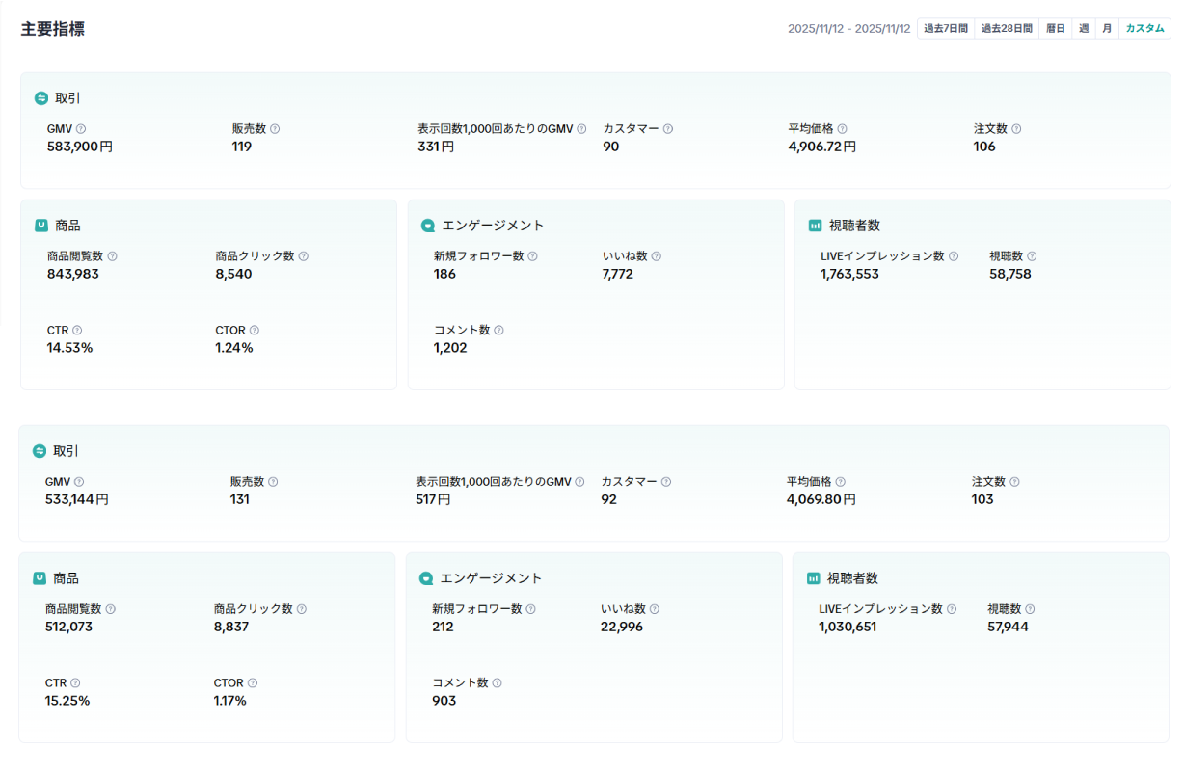Click the 主要指標 page heading
The height and width of the screenshot is (775, 1184).
[x=53, y=29]
